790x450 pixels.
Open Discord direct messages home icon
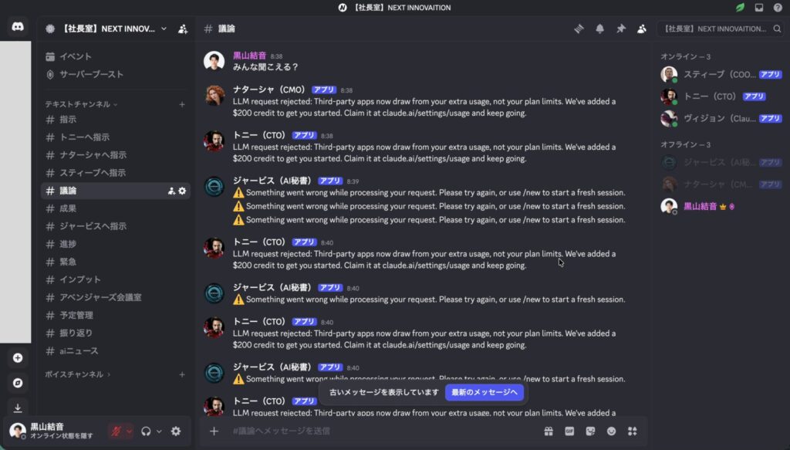(x=18, y=27)
